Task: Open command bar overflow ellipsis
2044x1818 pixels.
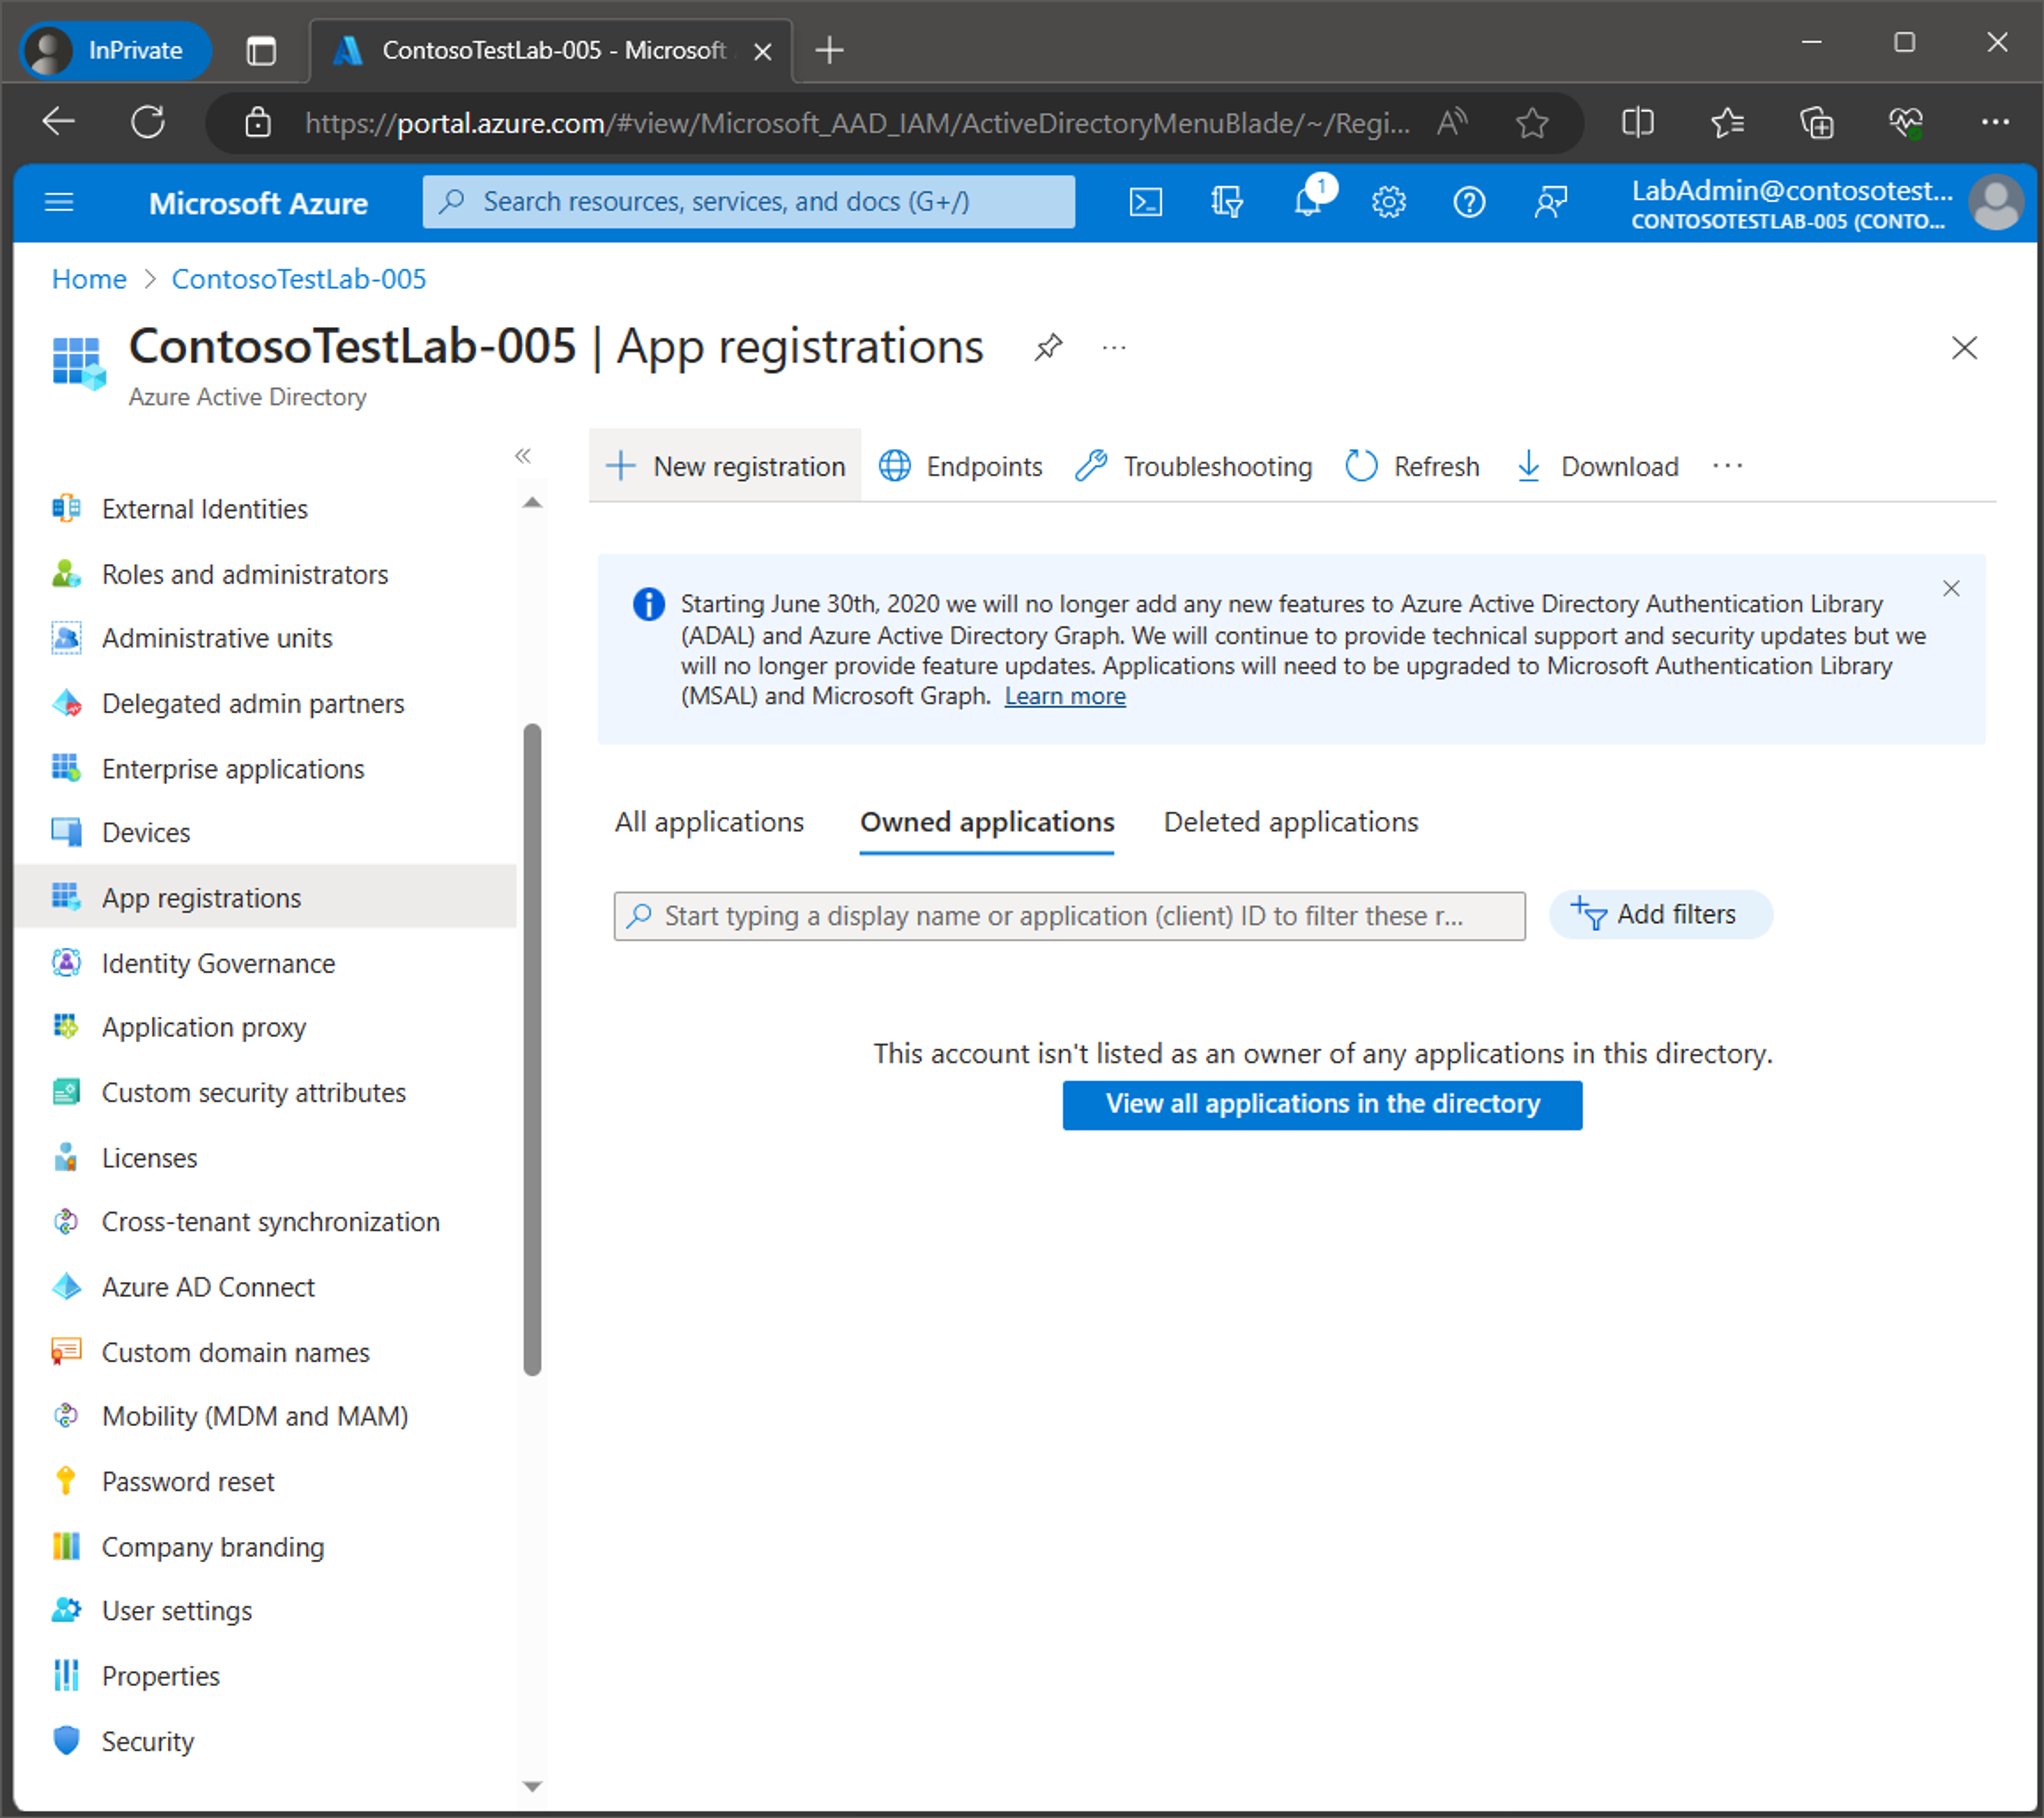Action: tap(1727, 466)
